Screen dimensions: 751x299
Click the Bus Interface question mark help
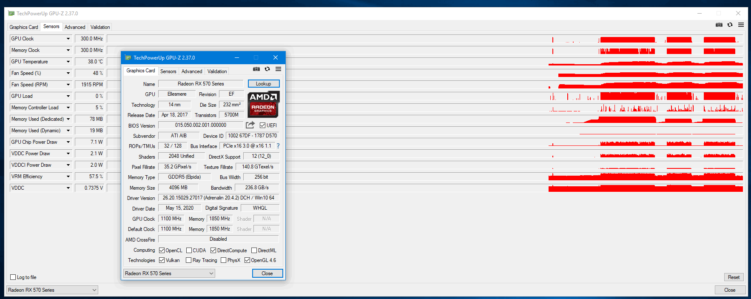[x=278, y=146]
